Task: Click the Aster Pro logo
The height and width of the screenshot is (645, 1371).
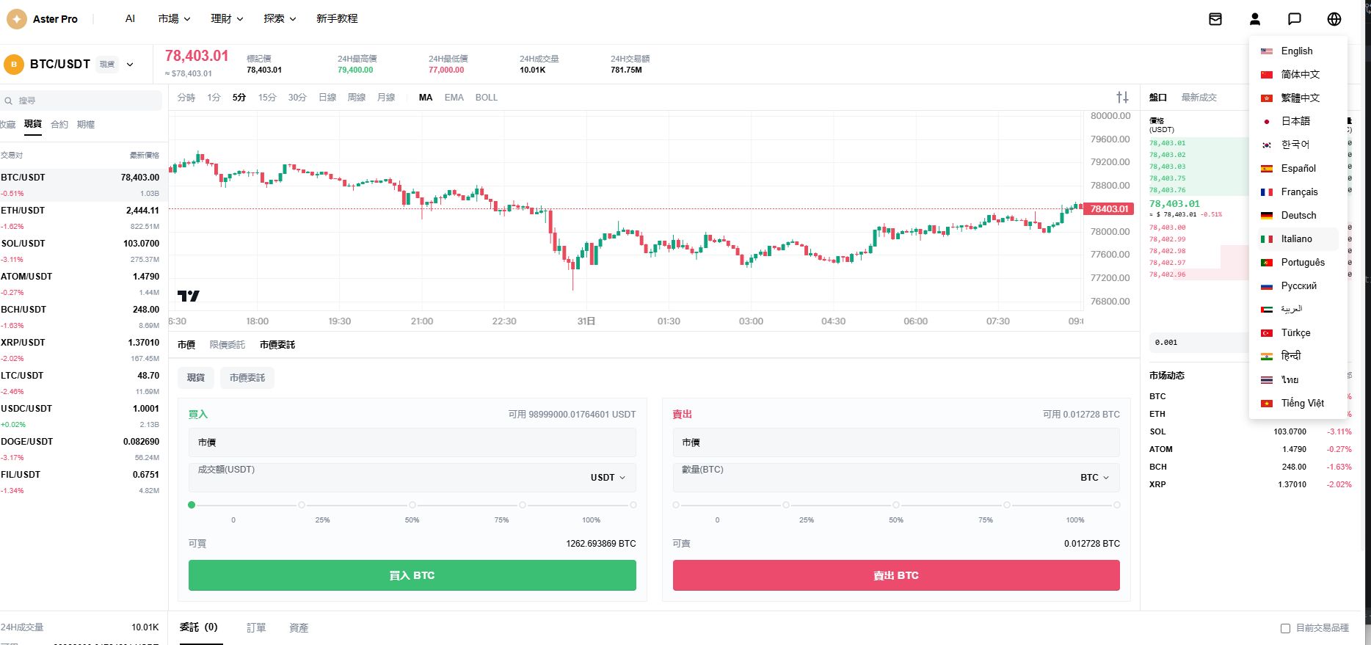Action: pos(43,19)
